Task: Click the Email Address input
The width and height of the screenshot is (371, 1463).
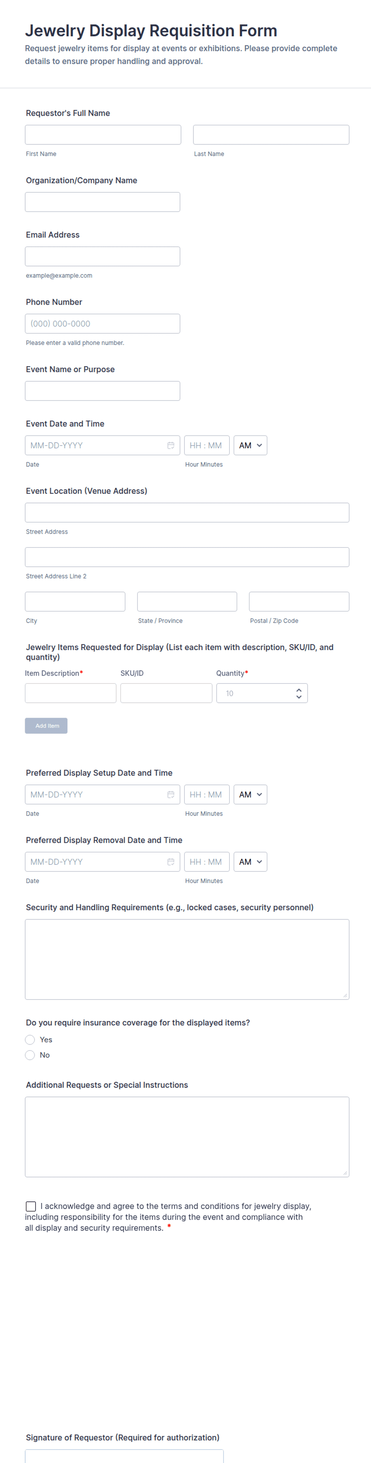Action: (x=102, y=256)
